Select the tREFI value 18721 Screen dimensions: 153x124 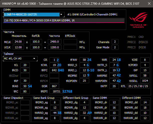click(57, 91)
